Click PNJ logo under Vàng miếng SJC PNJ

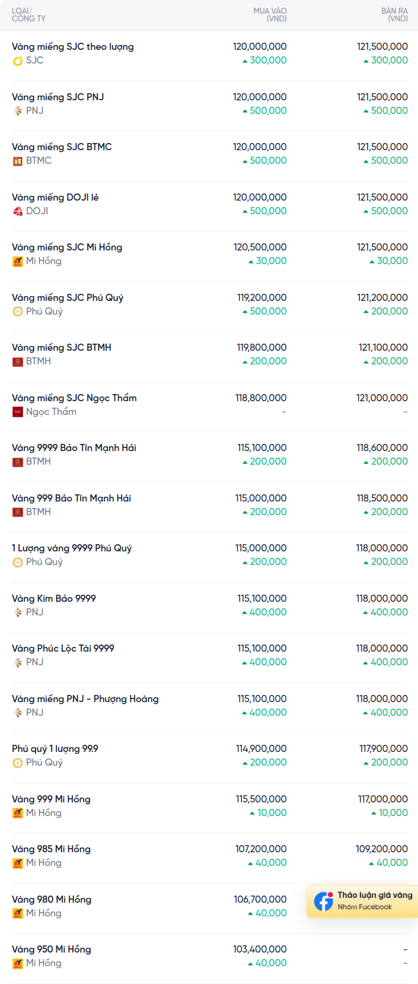(x=18, y=111)
